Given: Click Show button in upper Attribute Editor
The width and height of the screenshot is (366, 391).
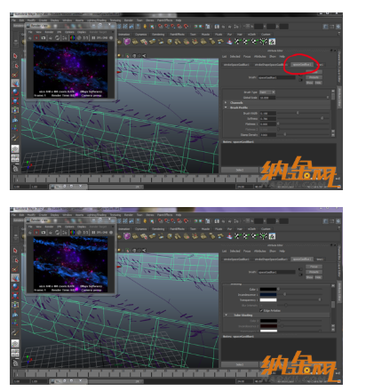Looking at the screenshot, I should [309, 83].
